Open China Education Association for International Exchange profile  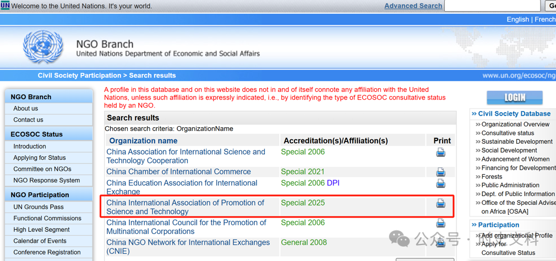[x=182, y=187]
